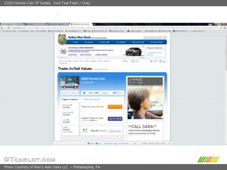This screenshot has width=227, height=170.
Task: Click the info icon next to Fair
Action: [x=67, y=127]
